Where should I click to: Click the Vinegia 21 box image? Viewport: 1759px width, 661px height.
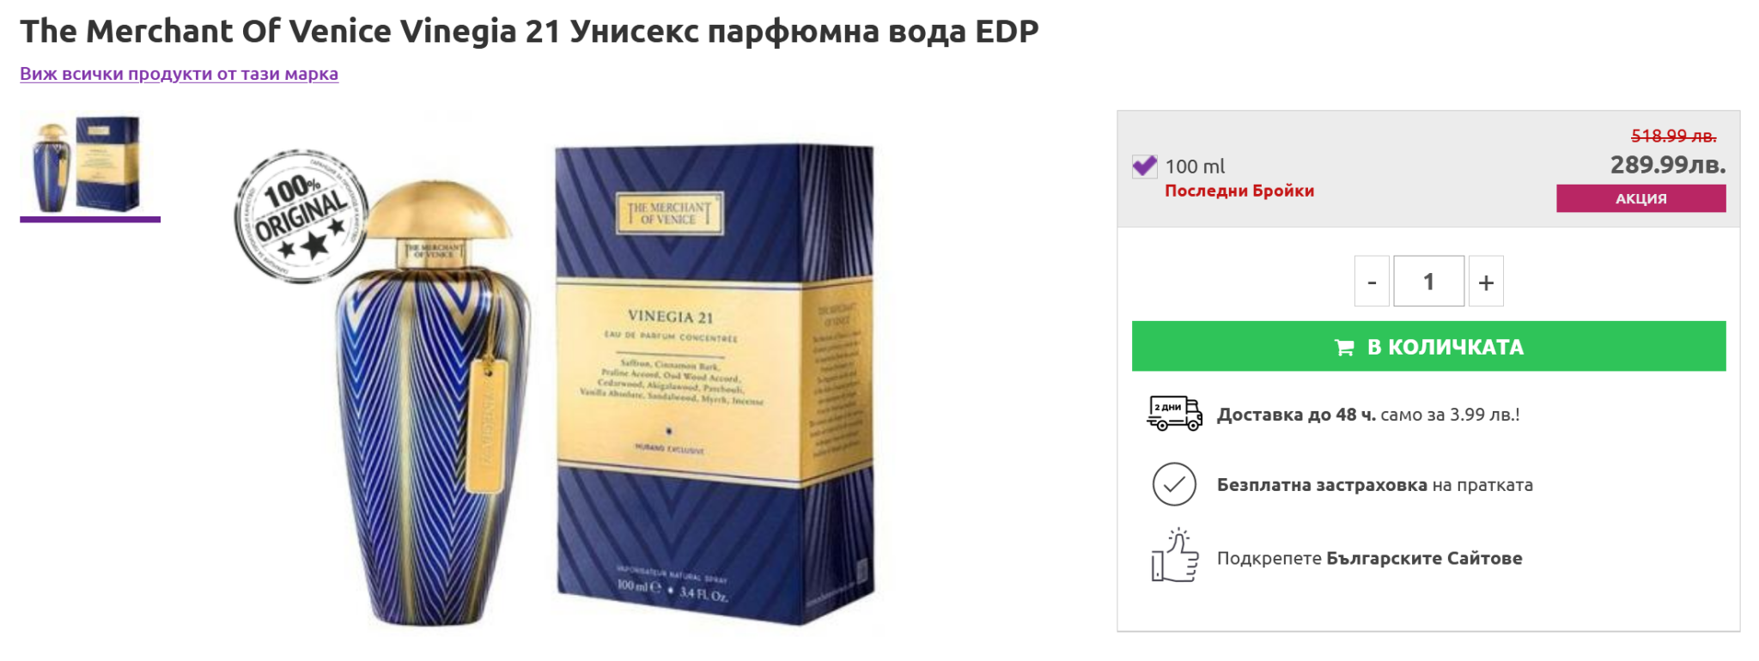(715, 382)
